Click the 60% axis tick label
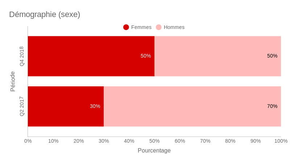The width and height of the screenshot is (290, 163). 180,141
